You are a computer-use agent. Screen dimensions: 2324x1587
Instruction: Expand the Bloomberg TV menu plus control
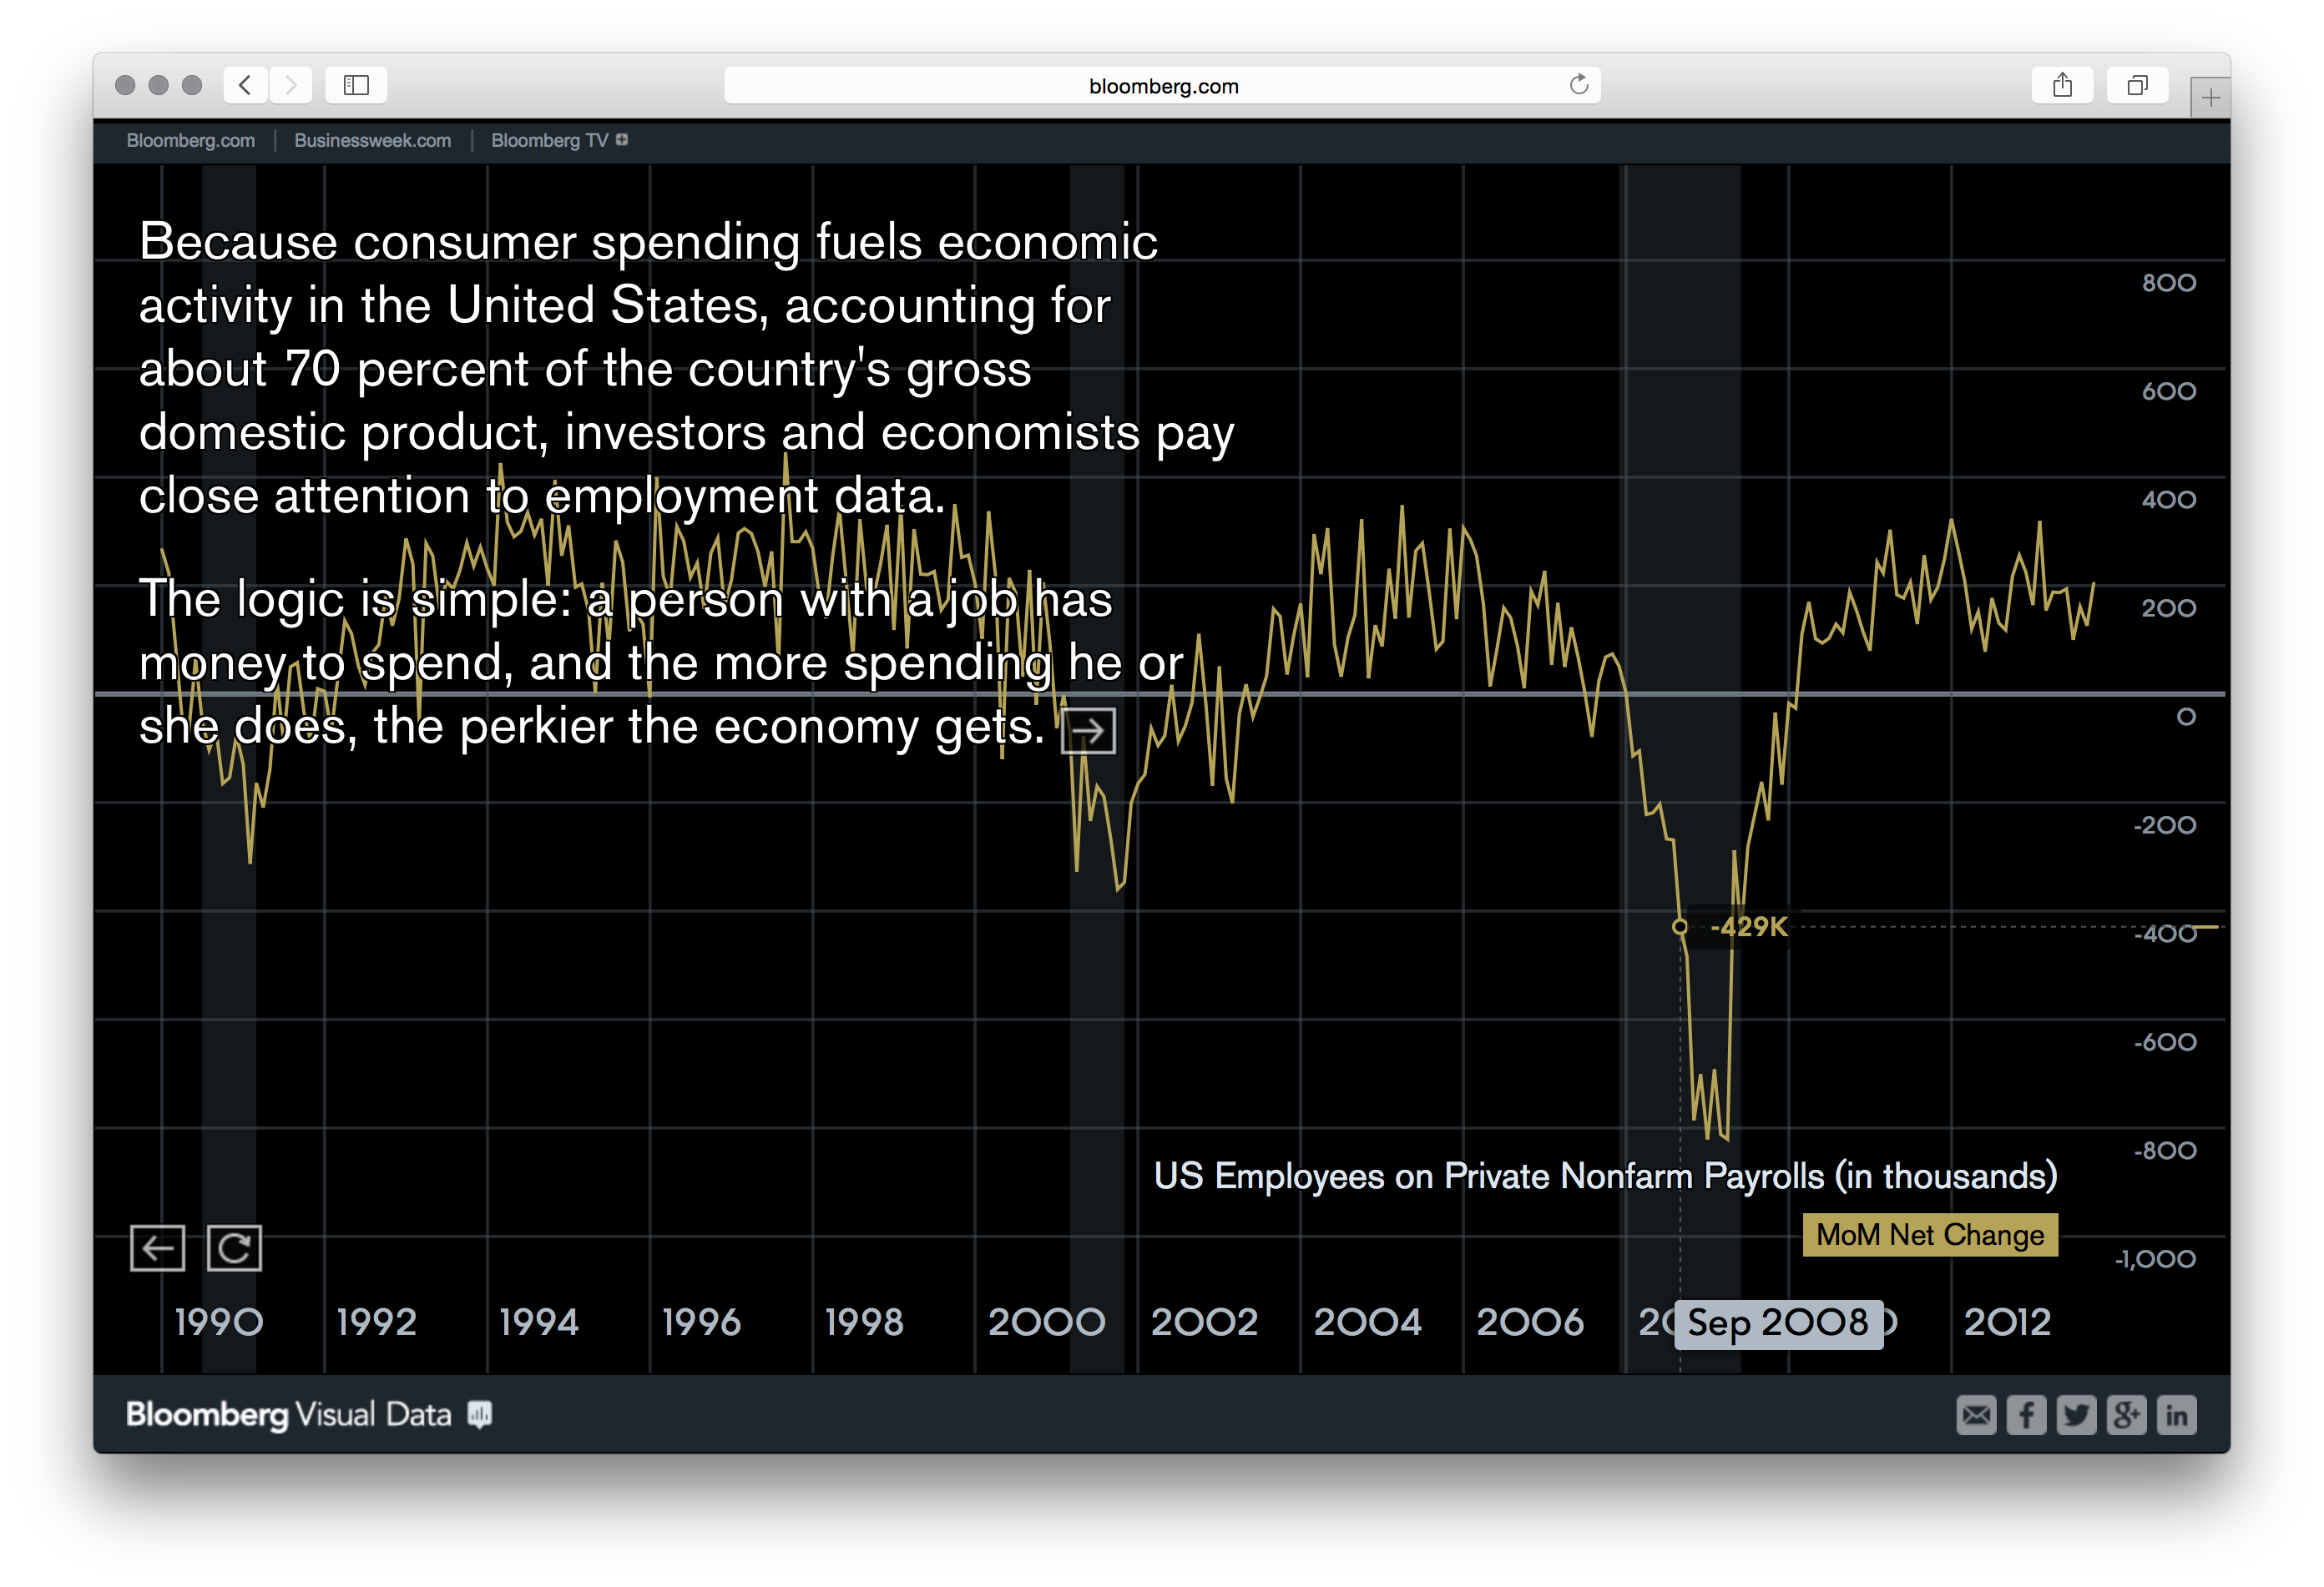[x=622, y=140]
